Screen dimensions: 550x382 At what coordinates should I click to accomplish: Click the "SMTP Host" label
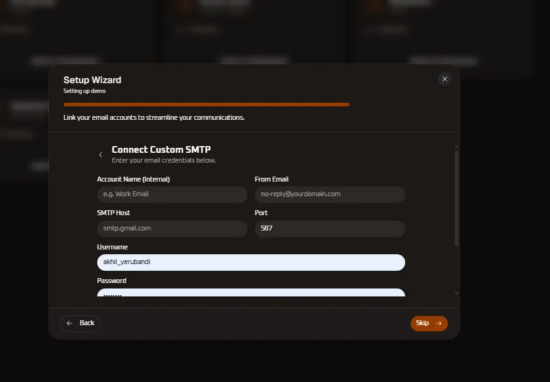(113, 213)
